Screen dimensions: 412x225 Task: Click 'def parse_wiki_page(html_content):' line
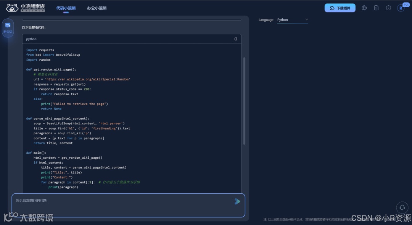[x=58, y=119]
